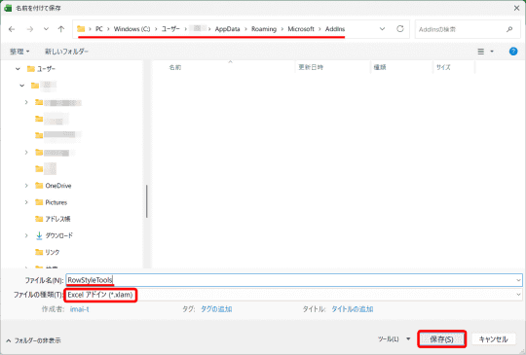Go up one folder level
Screen dimensions: 526x355
[x=61, y=29]
